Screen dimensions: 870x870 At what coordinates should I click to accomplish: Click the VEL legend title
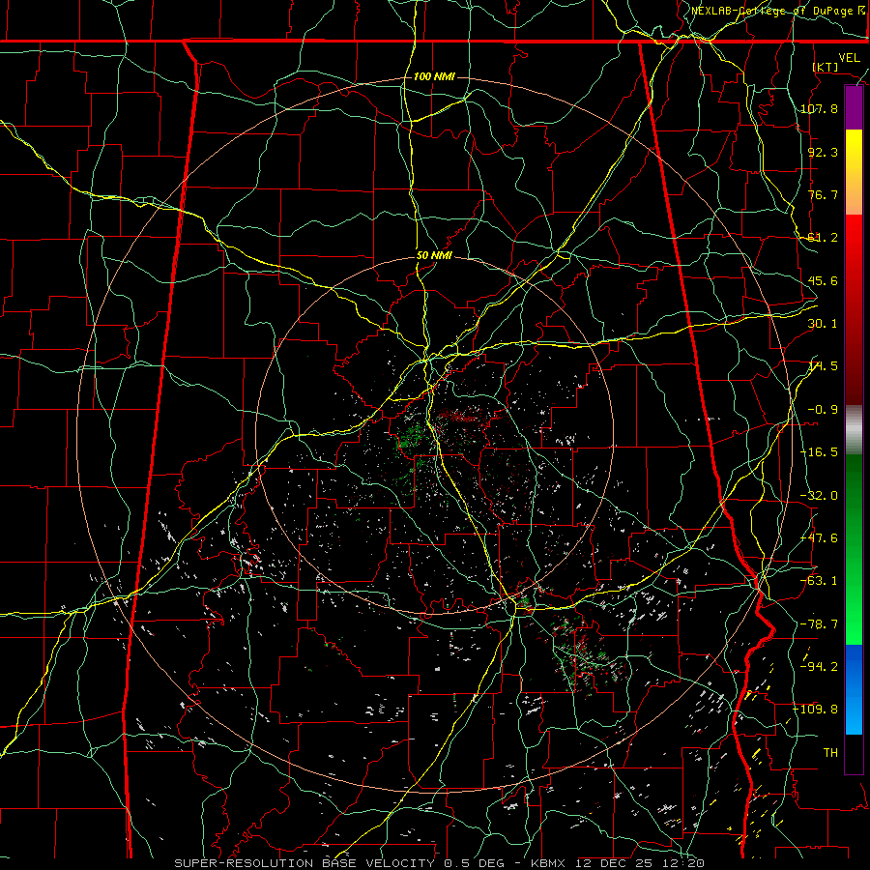point(849,58)
